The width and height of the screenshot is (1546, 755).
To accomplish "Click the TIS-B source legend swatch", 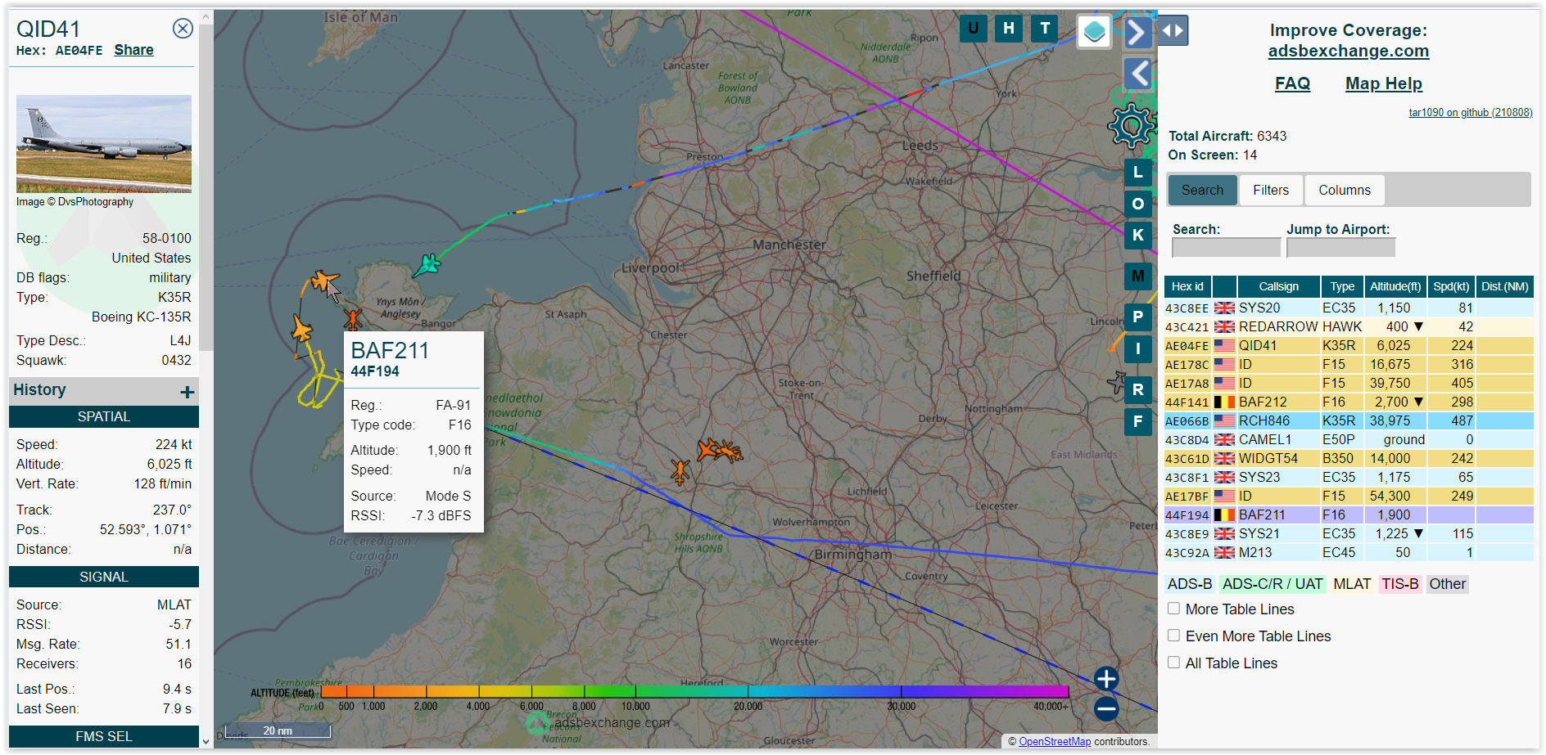I will tap(1400, 584).
